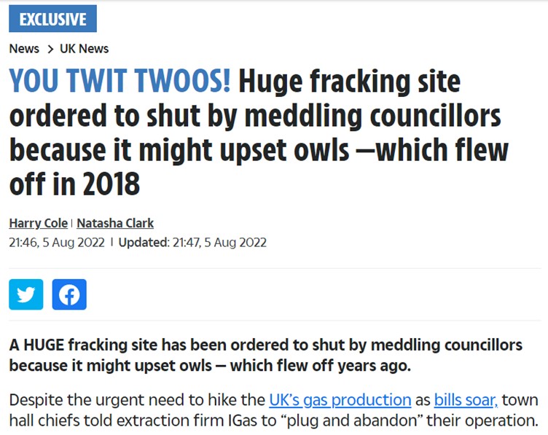This screenshot has height=435, width=548.
Task: Go to the UK News breadcrumb
Action: (84, 49)
